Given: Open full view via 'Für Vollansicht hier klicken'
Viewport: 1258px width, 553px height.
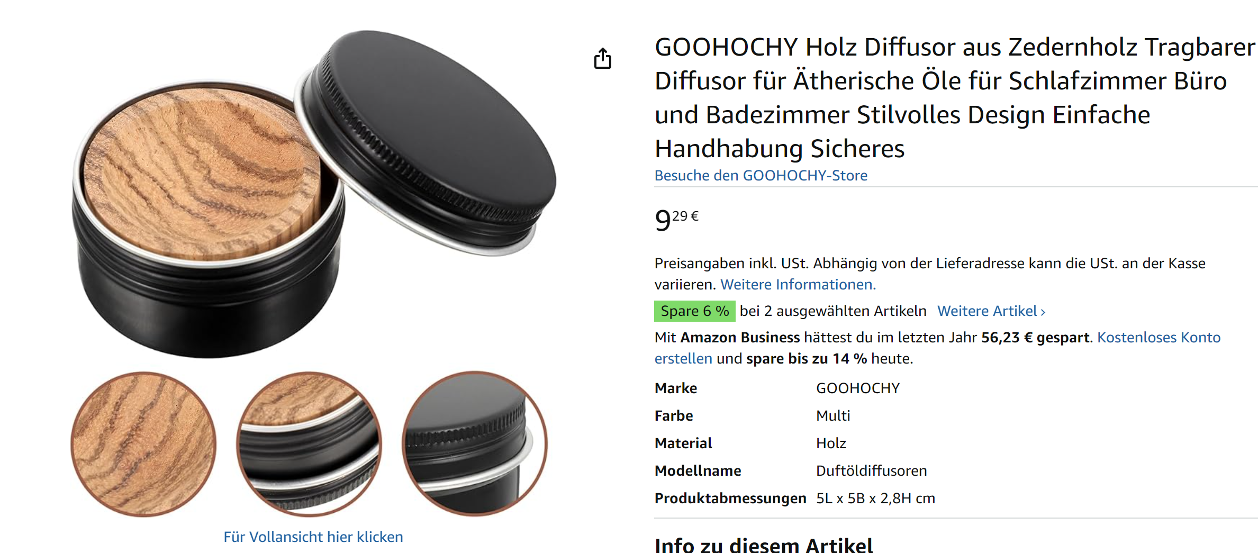Looking at the screenshot, I should click(313, 537).
